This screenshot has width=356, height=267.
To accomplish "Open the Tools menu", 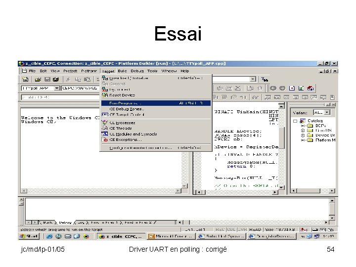I will click(152, 71).
